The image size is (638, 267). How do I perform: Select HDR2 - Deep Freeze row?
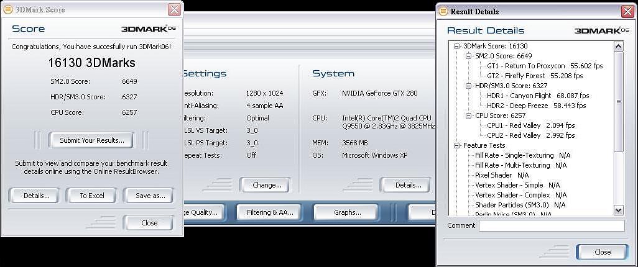coord(536,106)
